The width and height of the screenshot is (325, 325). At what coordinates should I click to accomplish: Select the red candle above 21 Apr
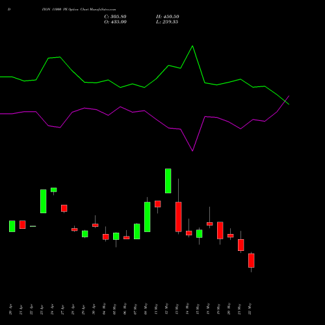coord(22,225)
